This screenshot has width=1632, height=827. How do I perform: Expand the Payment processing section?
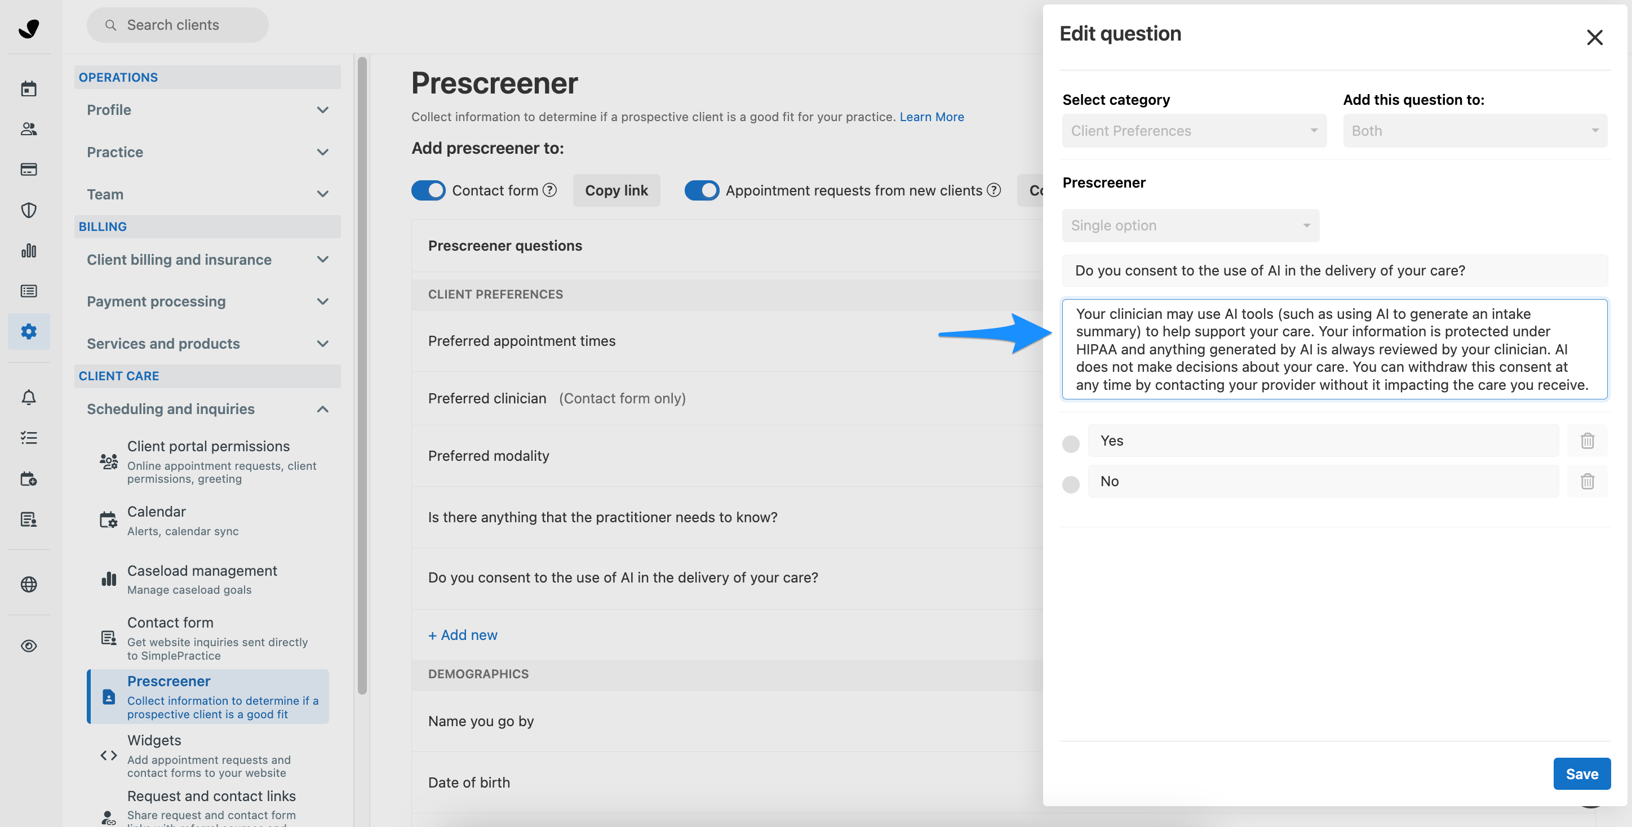coord(208,301)
